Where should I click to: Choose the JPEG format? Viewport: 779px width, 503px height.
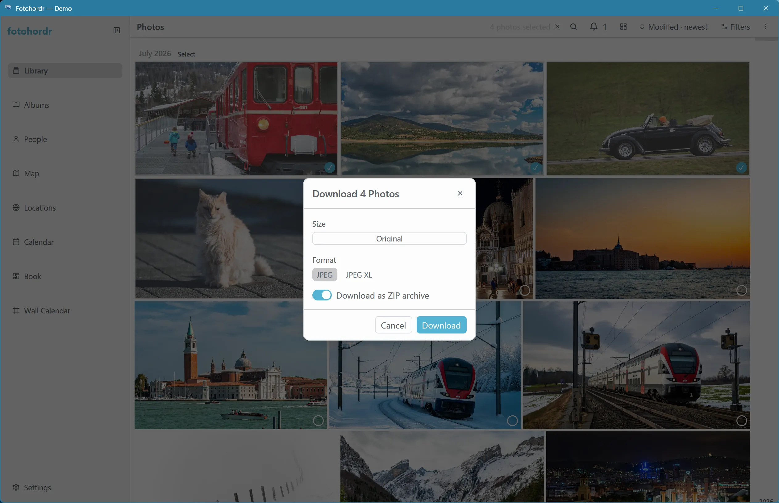point(324,275)
